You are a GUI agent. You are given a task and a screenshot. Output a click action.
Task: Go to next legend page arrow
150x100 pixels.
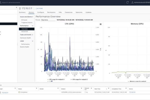point(52,81)
